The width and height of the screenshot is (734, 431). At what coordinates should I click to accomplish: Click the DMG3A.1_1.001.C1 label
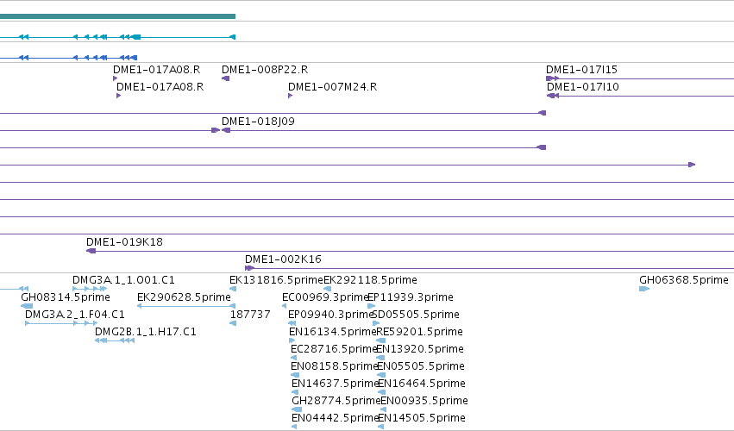pos(123,280)
